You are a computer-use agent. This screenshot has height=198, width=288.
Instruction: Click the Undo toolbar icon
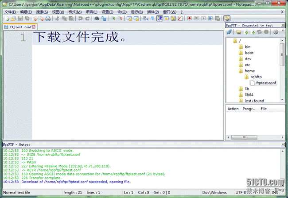coord(80,19)
